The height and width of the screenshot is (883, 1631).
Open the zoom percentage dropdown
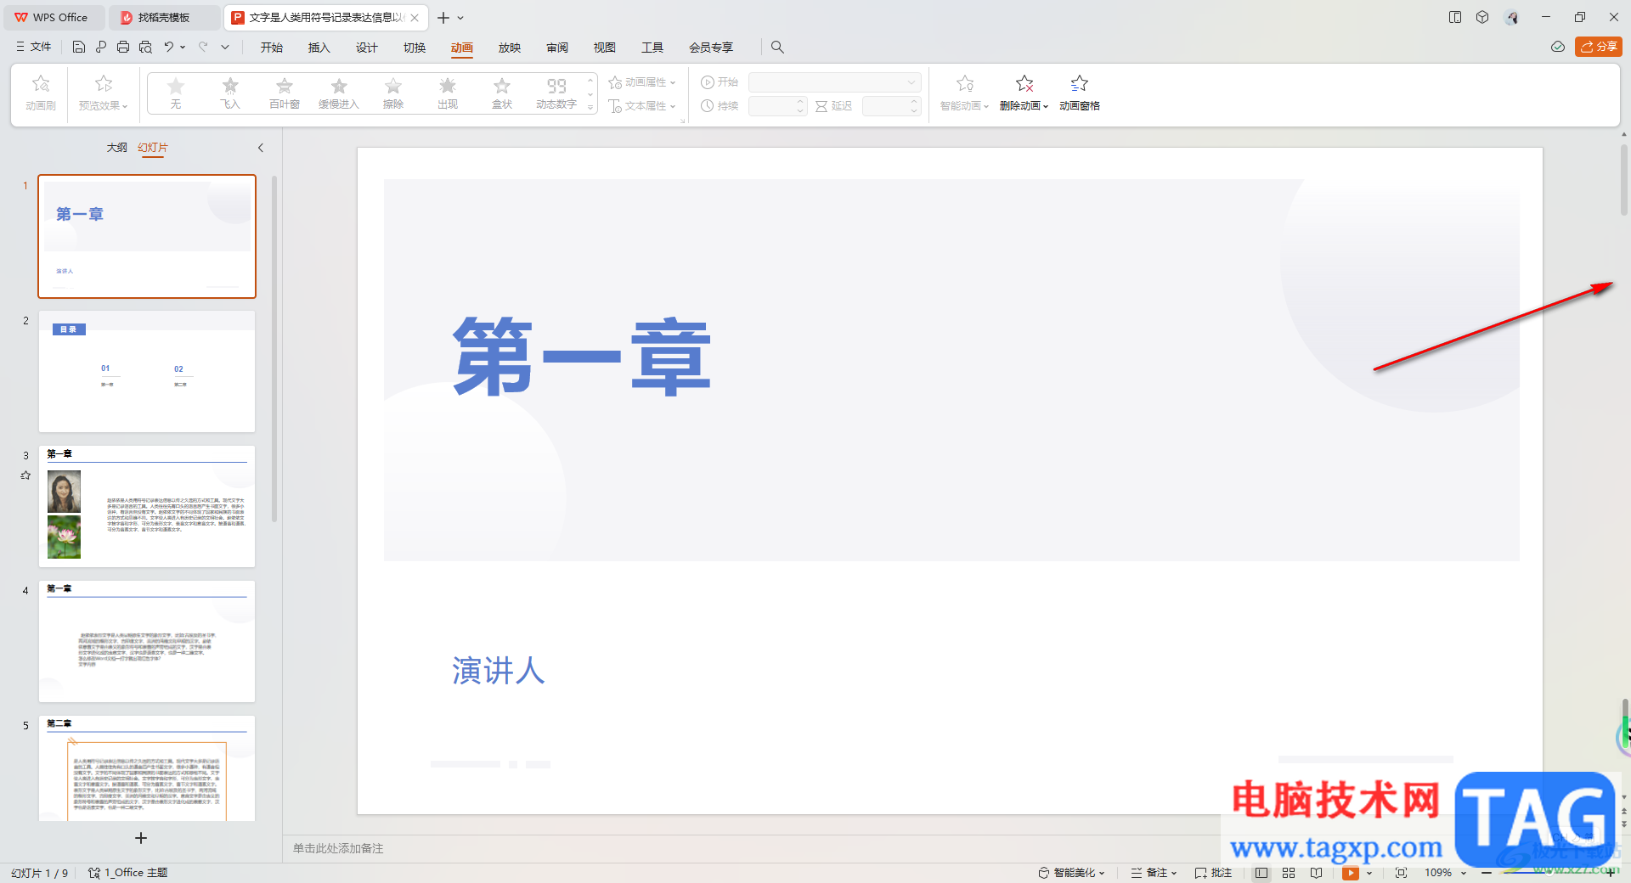pos(1463,873)
